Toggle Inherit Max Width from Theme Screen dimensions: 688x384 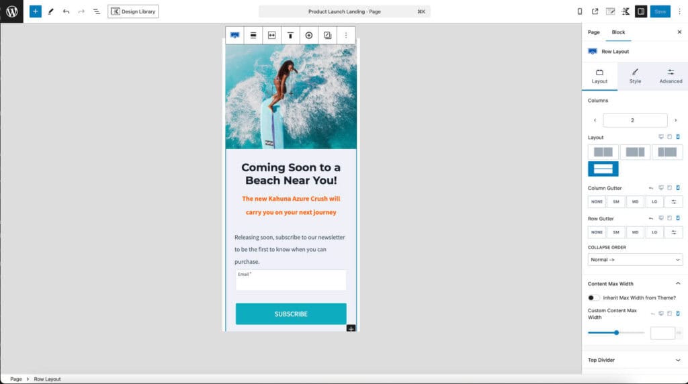click(x=594, y=297)
